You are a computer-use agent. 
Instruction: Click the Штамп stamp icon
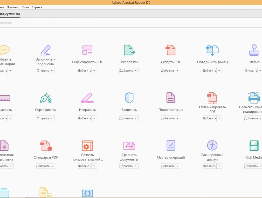coord(254,50)
